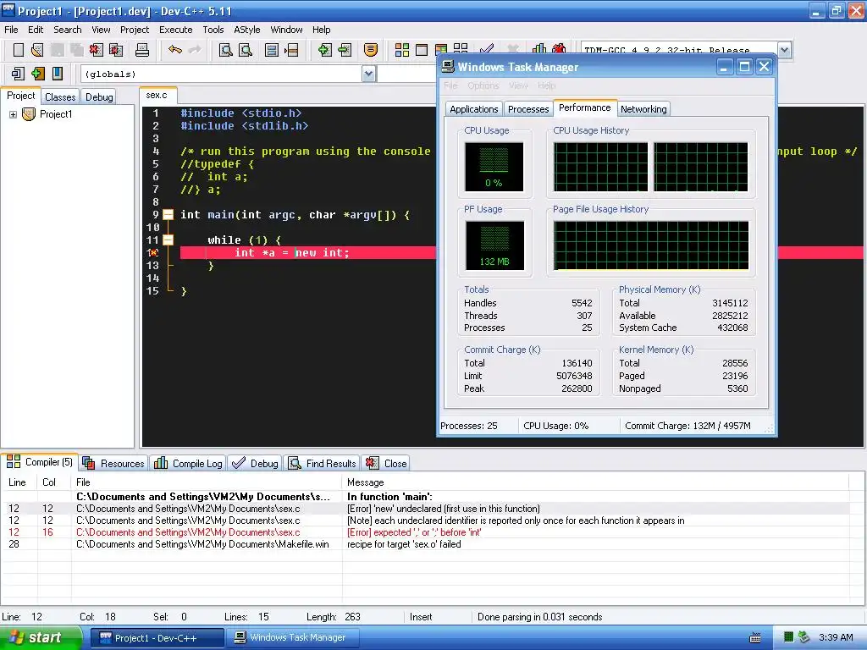Screen dimensions: 867x650
Task: Click the Goto line toolbar icon
Action: 291,50
